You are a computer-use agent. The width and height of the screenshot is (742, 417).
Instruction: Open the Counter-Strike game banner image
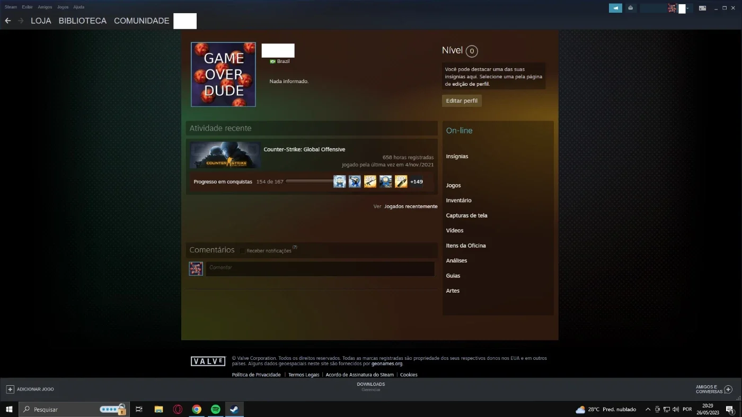225,155
